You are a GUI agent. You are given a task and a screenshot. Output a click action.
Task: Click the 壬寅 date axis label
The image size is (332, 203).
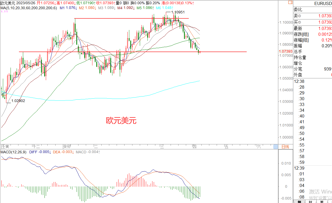(x=6, y=146)
